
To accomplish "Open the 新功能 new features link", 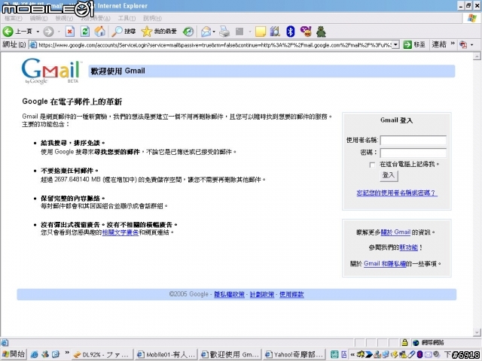I will [408, 247].
